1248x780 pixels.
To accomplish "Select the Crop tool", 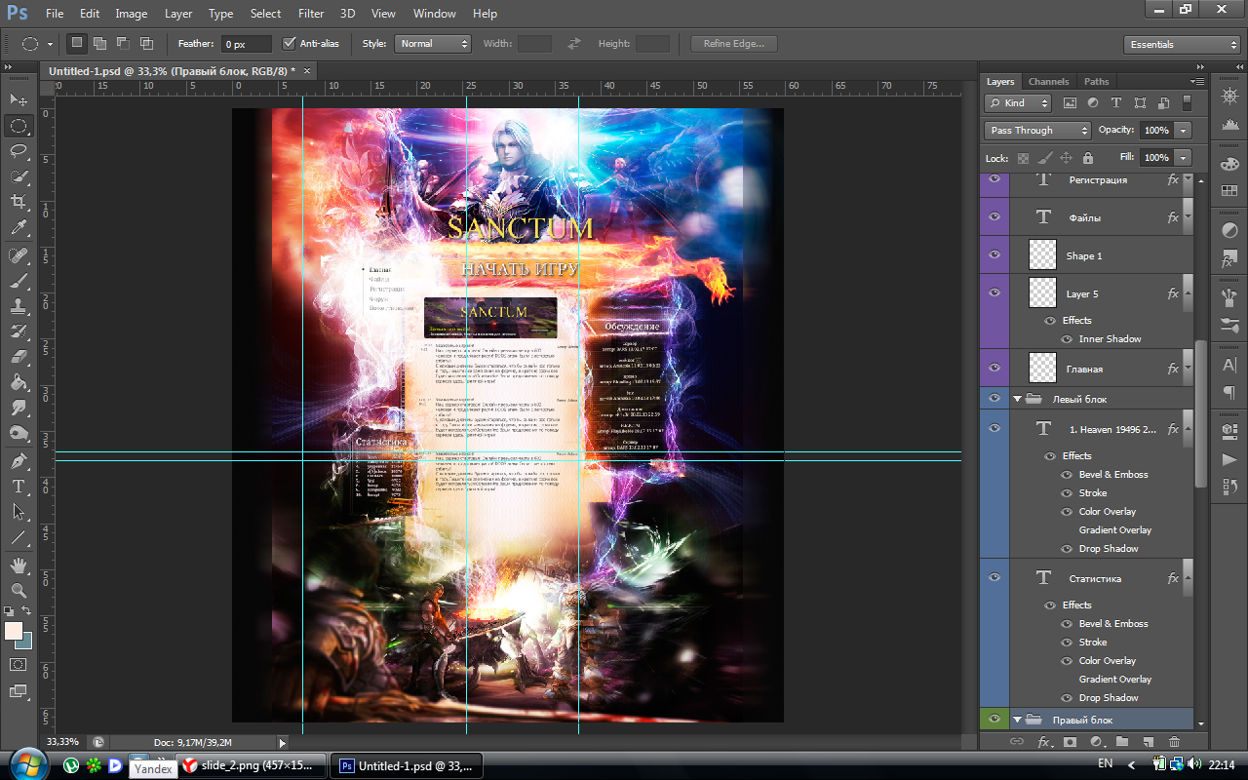I will [x=19, y=202].
